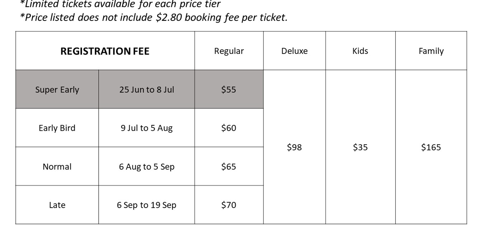Click the 25 Jun to 8 Jul date cell

tap(147, 89)
